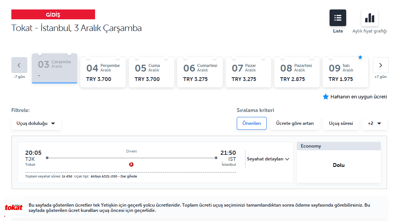Image resolution: width=400 pixels, height=221 pixels.
Task: Click the Economy column header
Action: click(x=339, y=146)
